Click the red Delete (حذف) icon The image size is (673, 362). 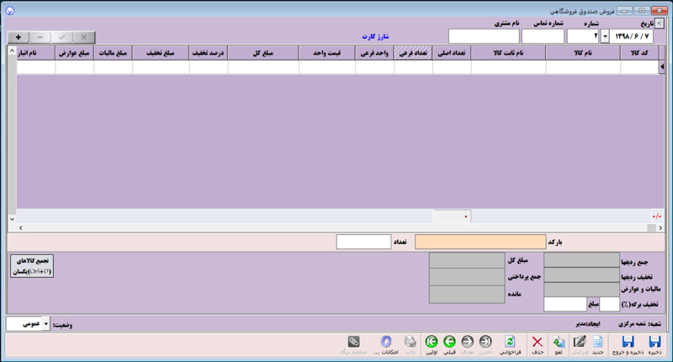(535, 342)
